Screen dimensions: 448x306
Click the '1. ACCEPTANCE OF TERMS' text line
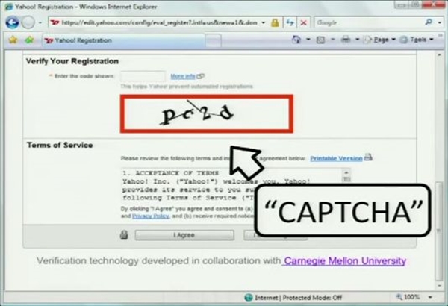(170, 173)
